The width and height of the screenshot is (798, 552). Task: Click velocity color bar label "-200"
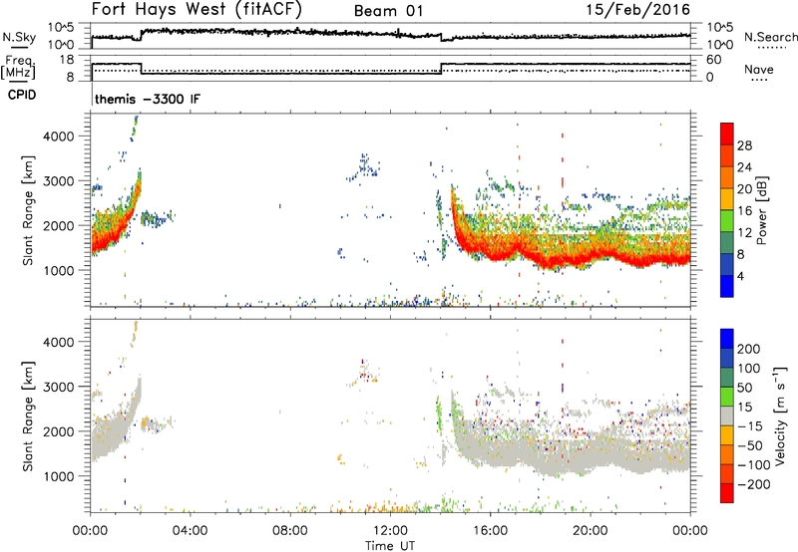click(x=754, y=484)
